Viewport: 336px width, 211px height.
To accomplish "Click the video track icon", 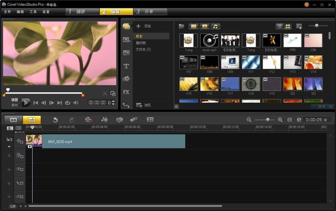I will tap(20, 141).
